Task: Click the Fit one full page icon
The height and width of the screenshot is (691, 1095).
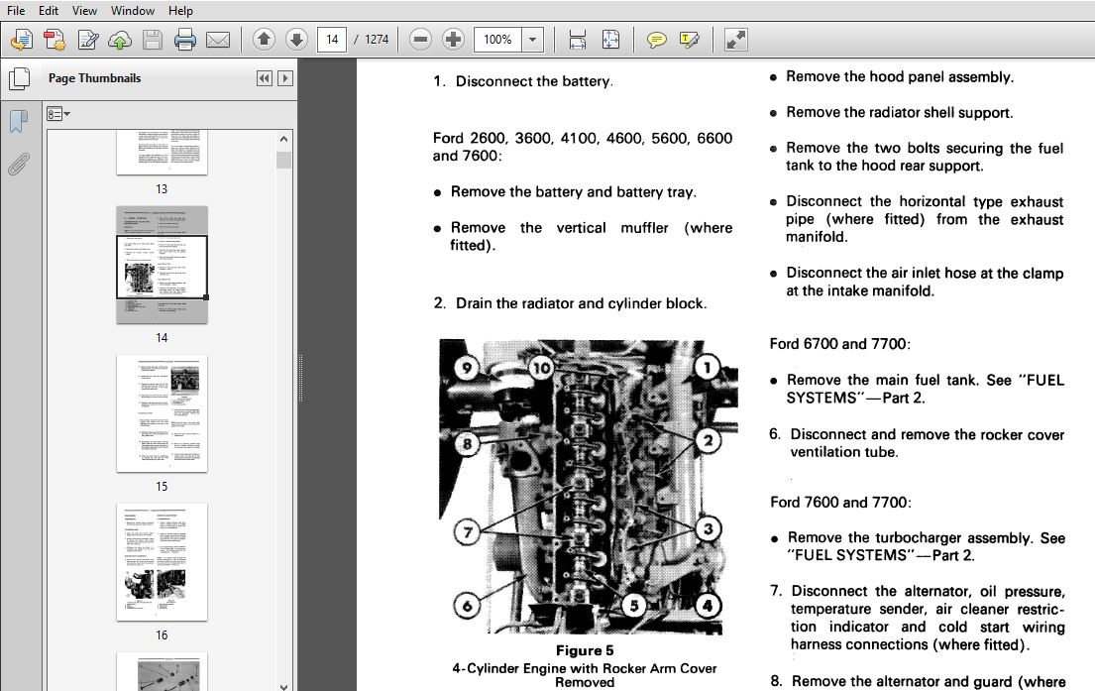Action: tap(610, 39)
